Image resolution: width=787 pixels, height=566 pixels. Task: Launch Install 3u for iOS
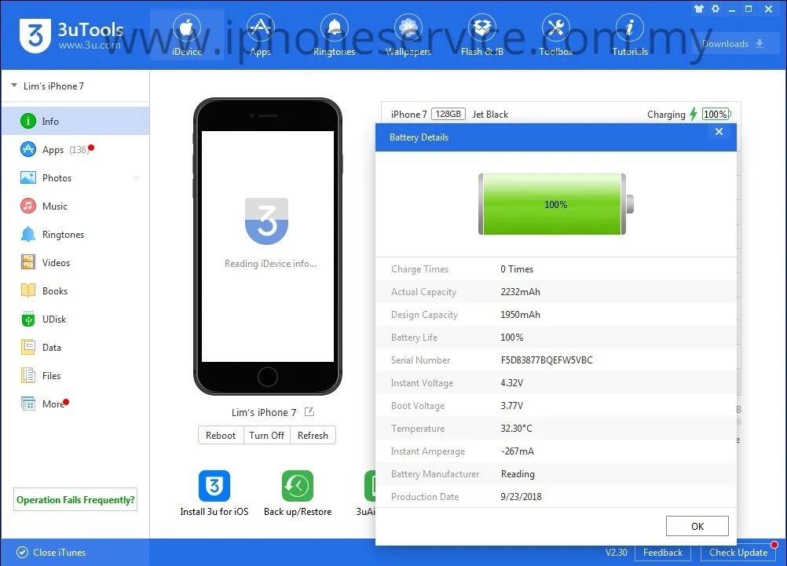(x=214, y=493)
